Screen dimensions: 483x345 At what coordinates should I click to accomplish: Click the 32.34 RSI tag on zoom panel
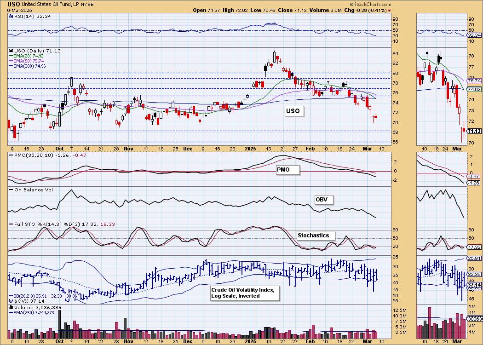[474, 35]
